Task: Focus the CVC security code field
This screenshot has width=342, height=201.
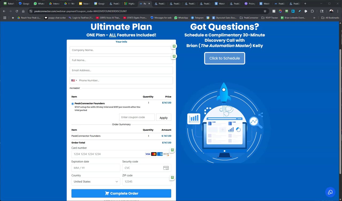Action: (x=147, y=168)
